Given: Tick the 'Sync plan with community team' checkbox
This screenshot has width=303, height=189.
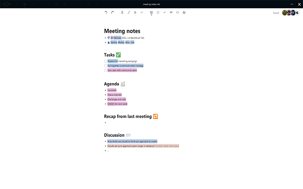Looking at the screenshot, I should click(106, 70).
